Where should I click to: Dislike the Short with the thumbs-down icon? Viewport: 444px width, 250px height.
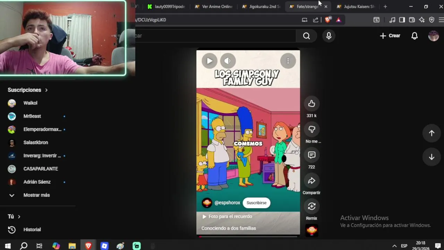311,129
